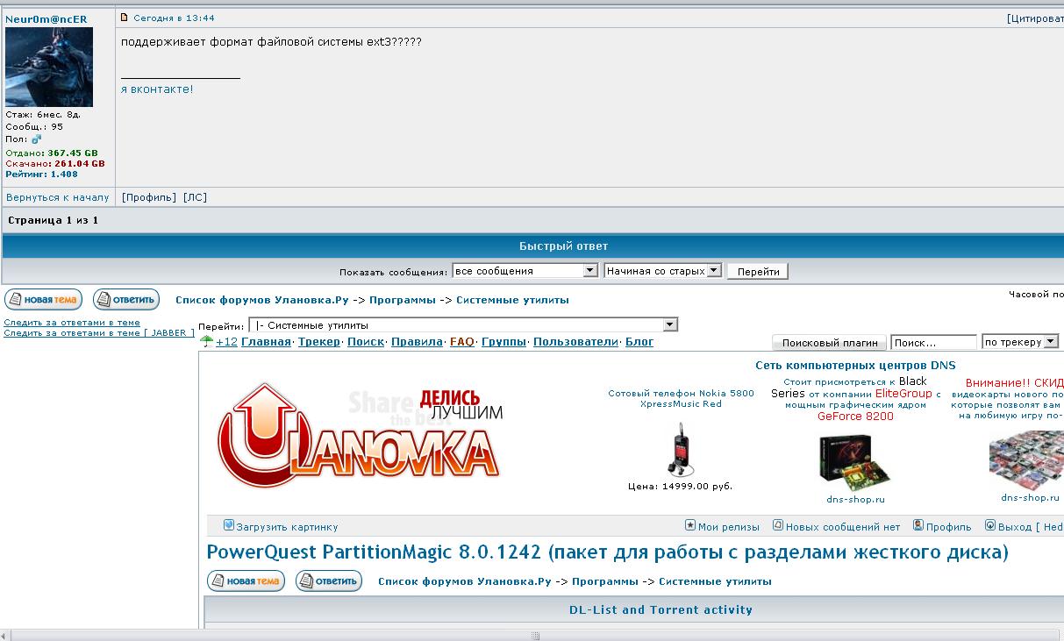Click the upper 'ответить' button
This screenshot has width=1064, height=641.
coord(126,299)
